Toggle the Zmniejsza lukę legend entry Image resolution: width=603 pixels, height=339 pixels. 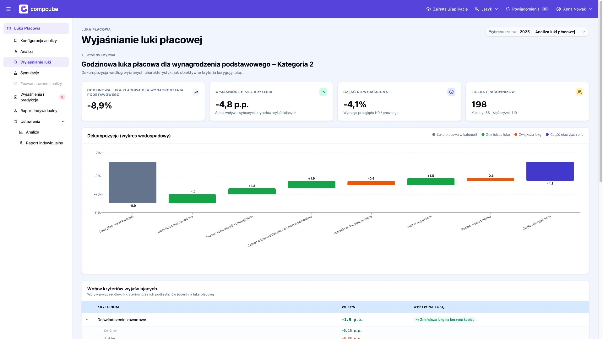click(496, 135)
